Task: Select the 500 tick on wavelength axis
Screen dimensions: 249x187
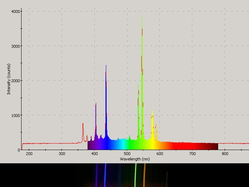Action: tap(127, 154)
